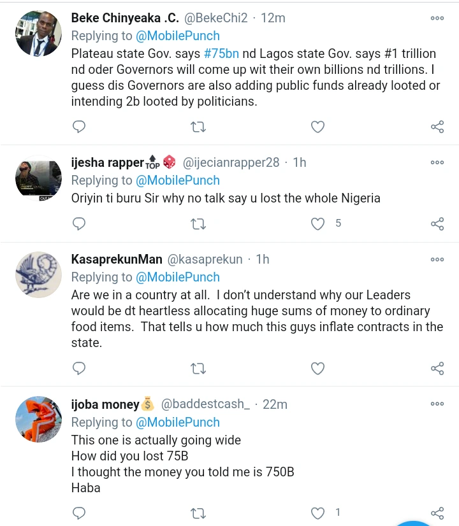Image resolution: width=459 pixels, height=526 pixels.
Task: Reply to ijesha rapper's tweet
Action: [79, 224]
